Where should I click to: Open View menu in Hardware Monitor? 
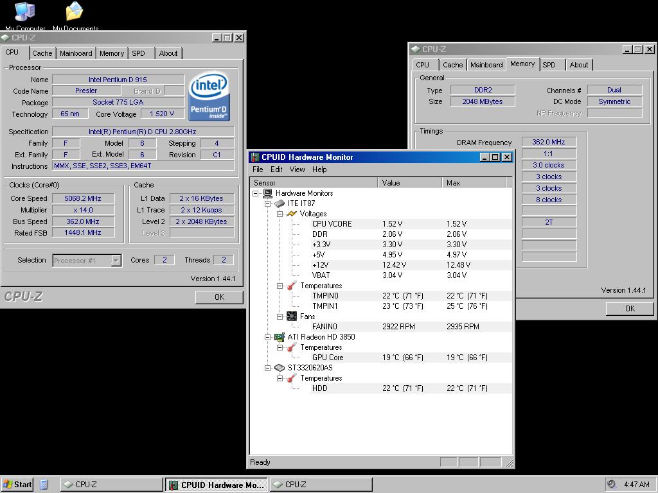click(297, 169)
